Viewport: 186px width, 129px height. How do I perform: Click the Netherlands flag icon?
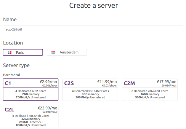pyautogui.click(x=53, y=52)
